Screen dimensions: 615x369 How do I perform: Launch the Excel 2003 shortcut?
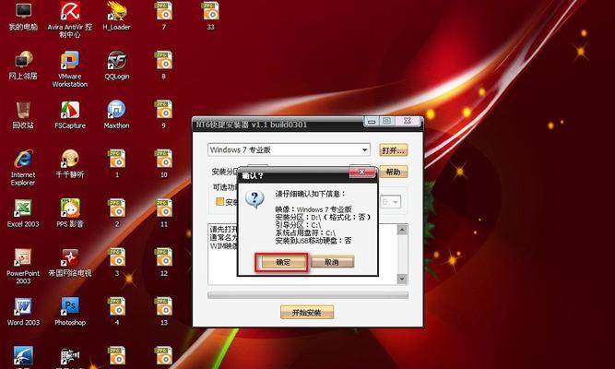(23, 213)
